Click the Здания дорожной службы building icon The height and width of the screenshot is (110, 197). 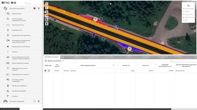click(8, 63)
